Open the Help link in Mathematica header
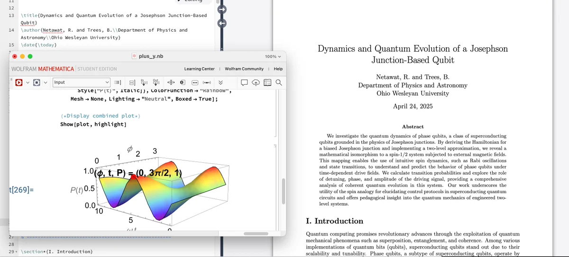The width and height of the screenshot is (569, 257). (278, 69)
